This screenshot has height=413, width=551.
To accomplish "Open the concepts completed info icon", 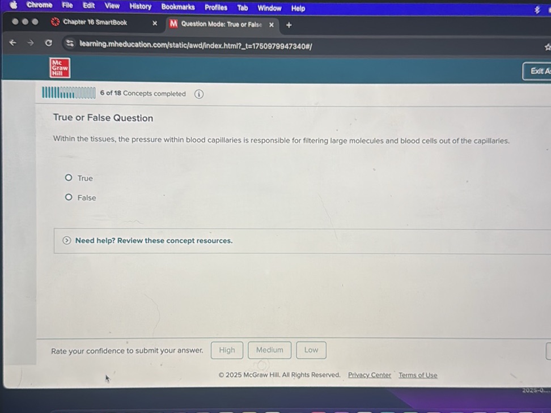I will pos(199,94).
